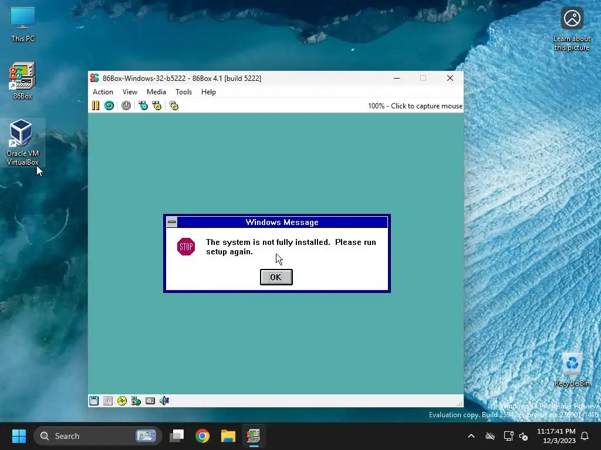Click the gray ACPI shutdown power icon
This screenshot has height=450, width=601.
(126, 105)
